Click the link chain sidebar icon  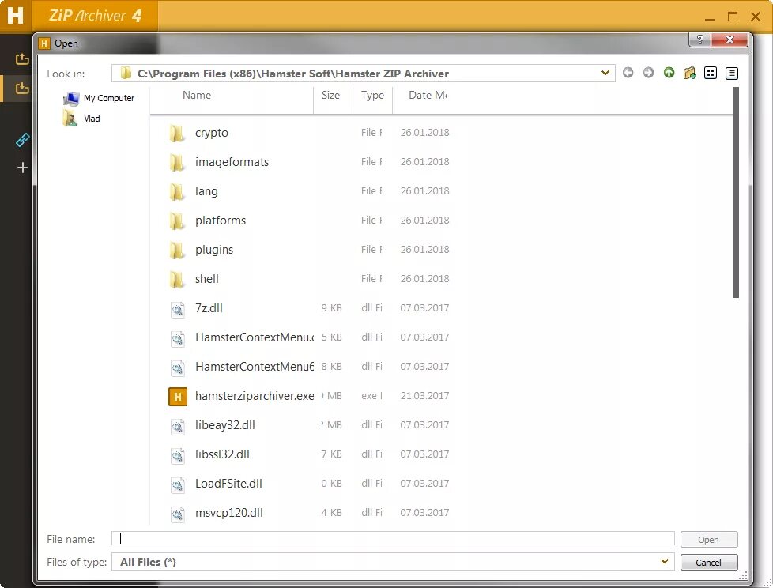pyautogui.click(x=22, y=140)
